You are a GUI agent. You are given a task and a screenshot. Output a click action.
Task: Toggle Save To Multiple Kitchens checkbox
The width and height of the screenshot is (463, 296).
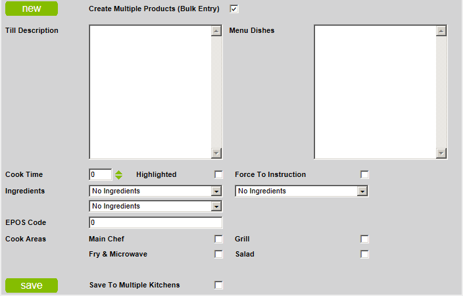coord(218,285)
